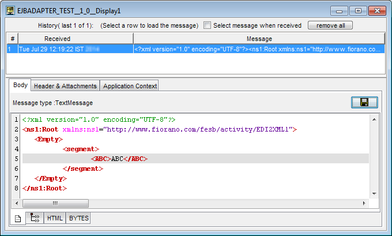Click the ABC element line in XML editor
This screenshot has width=392, height=236.
(119, 159)
